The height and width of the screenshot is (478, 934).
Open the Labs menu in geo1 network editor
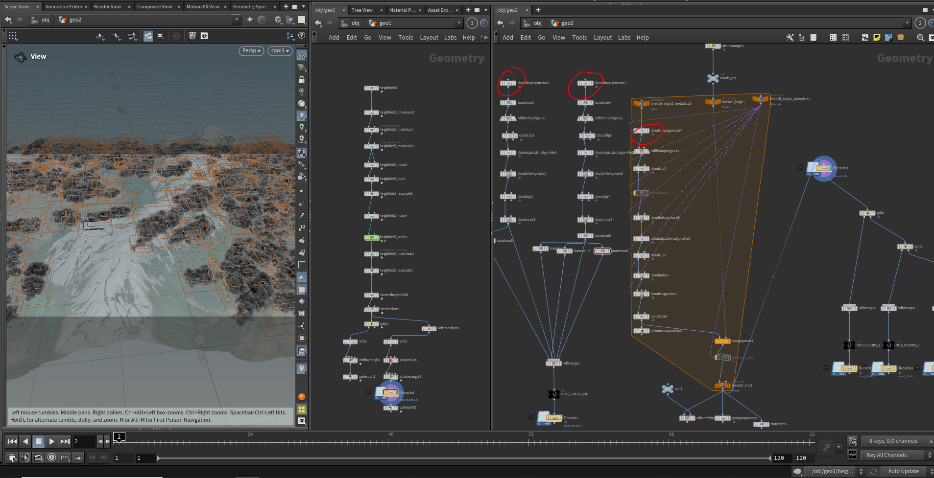(x=450, y=38)
